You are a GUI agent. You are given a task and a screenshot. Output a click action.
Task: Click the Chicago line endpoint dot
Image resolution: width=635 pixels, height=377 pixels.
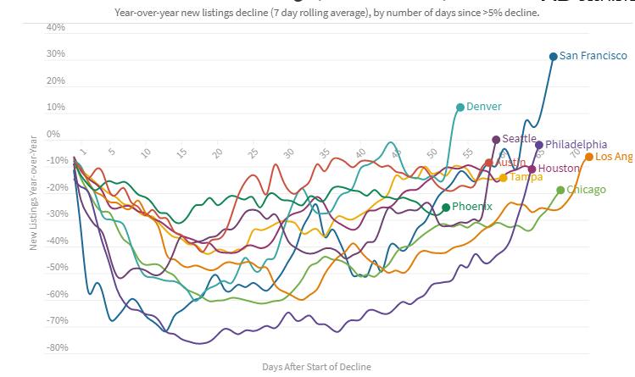[x=560, y=191]
